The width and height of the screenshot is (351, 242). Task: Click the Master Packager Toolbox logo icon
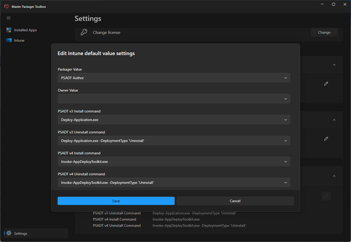(6, 6)
